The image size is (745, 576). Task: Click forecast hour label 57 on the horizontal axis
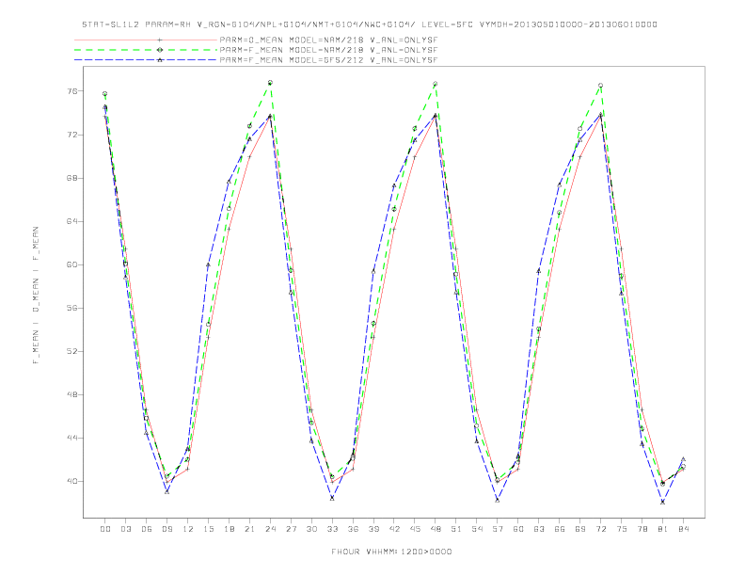click(x=498, y=529)
